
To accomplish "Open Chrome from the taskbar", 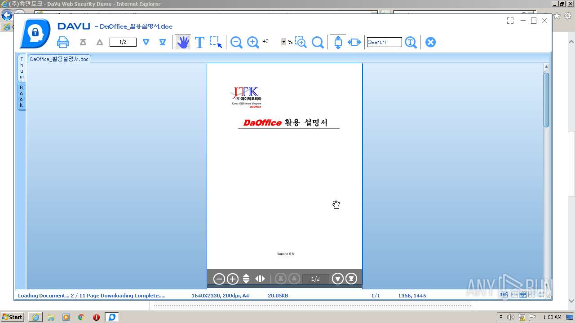I will click(81, 317).
